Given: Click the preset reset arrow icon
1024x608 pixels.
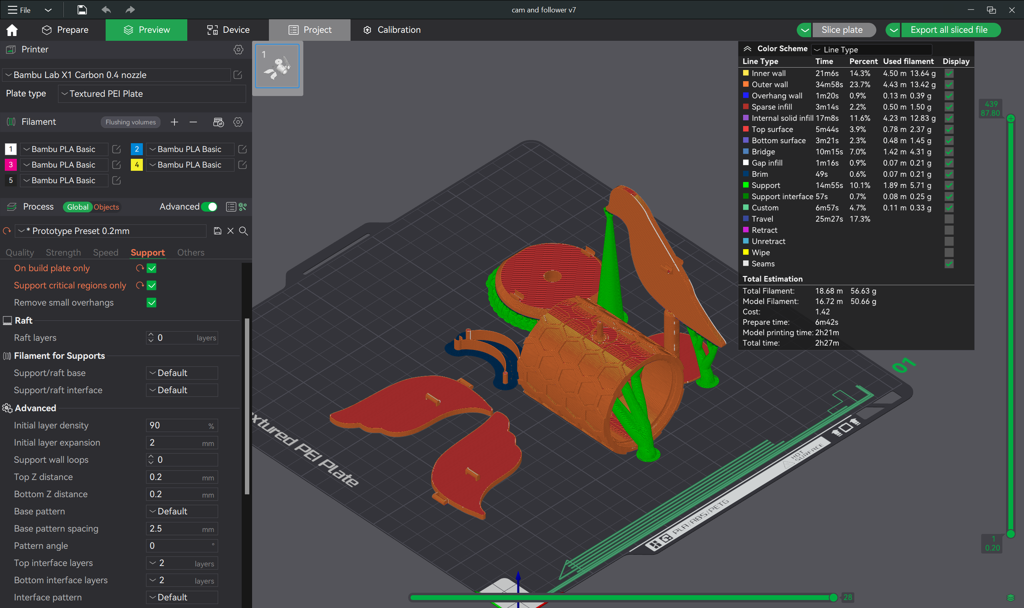Looking at the screenshot, I should click(7, 231).
